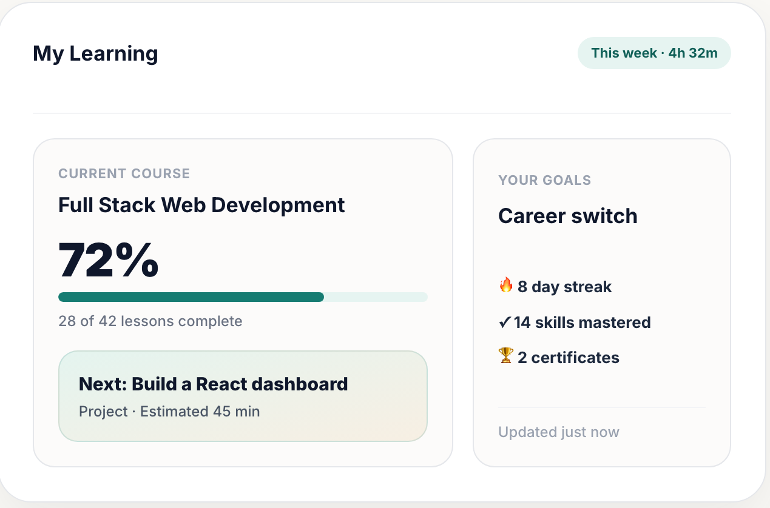Click the 14 skills mastered text
Viewport: 770px width, 508px height.
point(583,323)
